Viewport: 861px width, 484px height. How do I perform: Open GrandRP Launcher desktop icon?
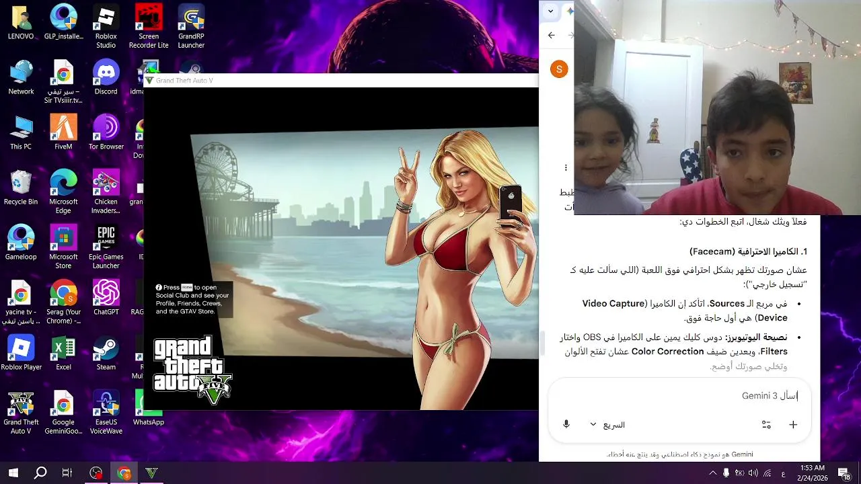191,27
